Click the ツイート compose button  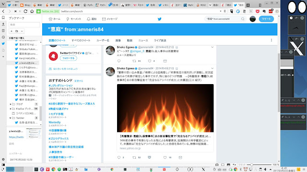(x=266, y=19)
